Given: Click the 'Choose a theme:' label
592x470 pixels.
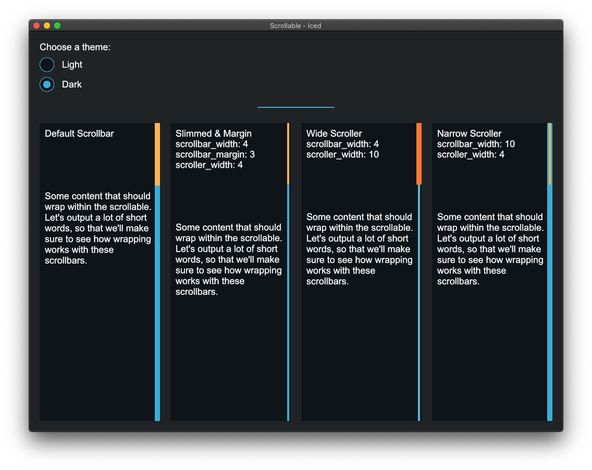Looking at the screenshot, I should point(75,47).
